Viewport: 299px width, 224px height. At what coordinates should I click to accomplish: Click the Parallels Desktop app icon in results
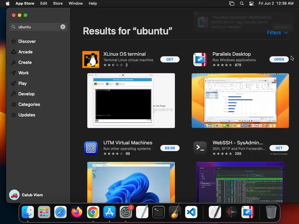click(x=200, y=60)
